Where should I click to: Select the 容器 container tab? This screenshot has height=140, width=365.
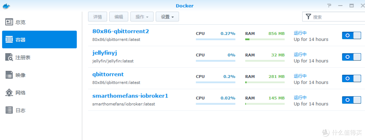point(39,40)
